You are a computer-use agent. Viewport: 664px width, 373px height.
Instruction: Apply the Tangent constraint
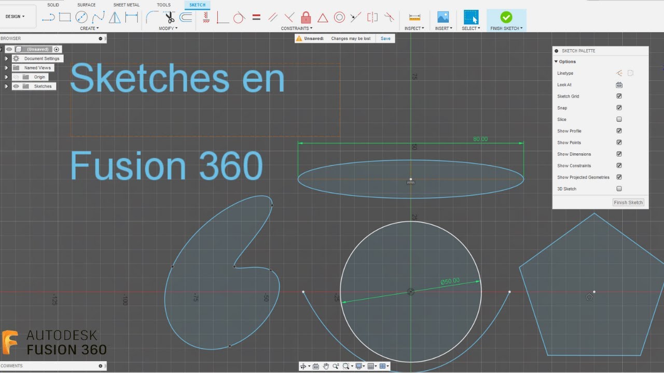tap(239, 18)
